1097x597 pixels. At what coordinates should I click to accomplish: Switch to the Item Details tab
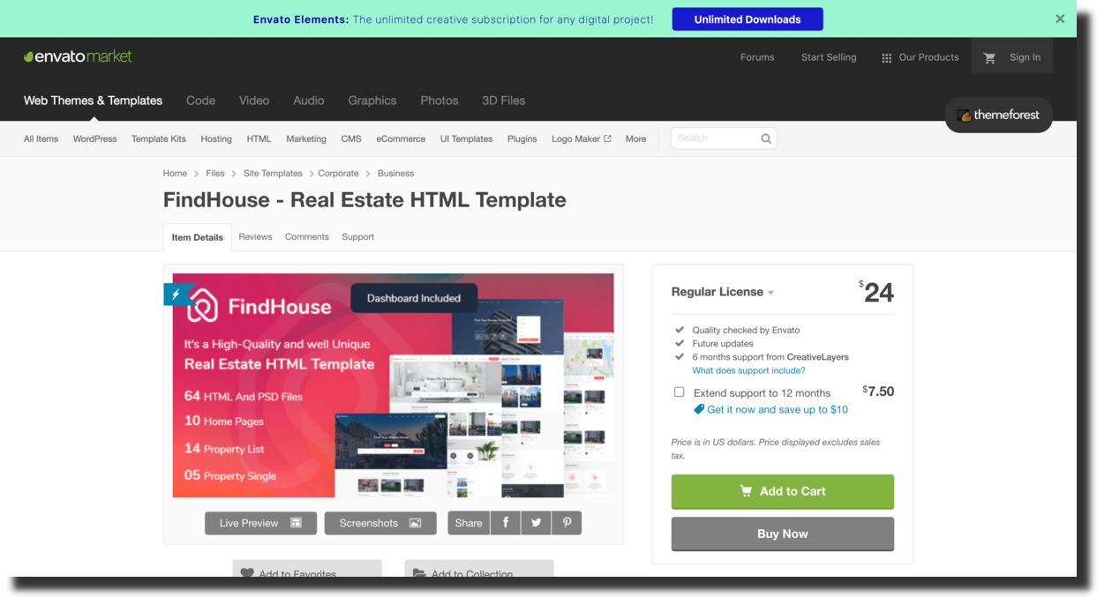click(x=198, y=237)
